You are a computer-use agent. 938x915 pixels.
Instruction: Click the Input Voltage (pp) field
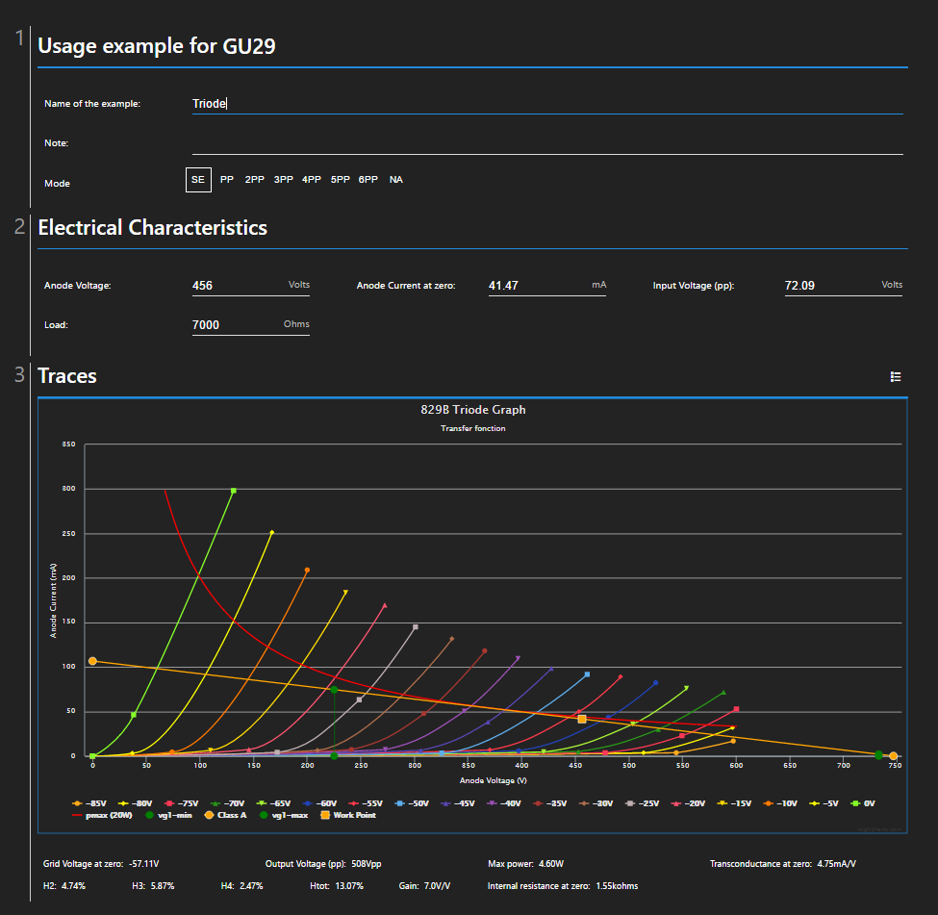844,286
